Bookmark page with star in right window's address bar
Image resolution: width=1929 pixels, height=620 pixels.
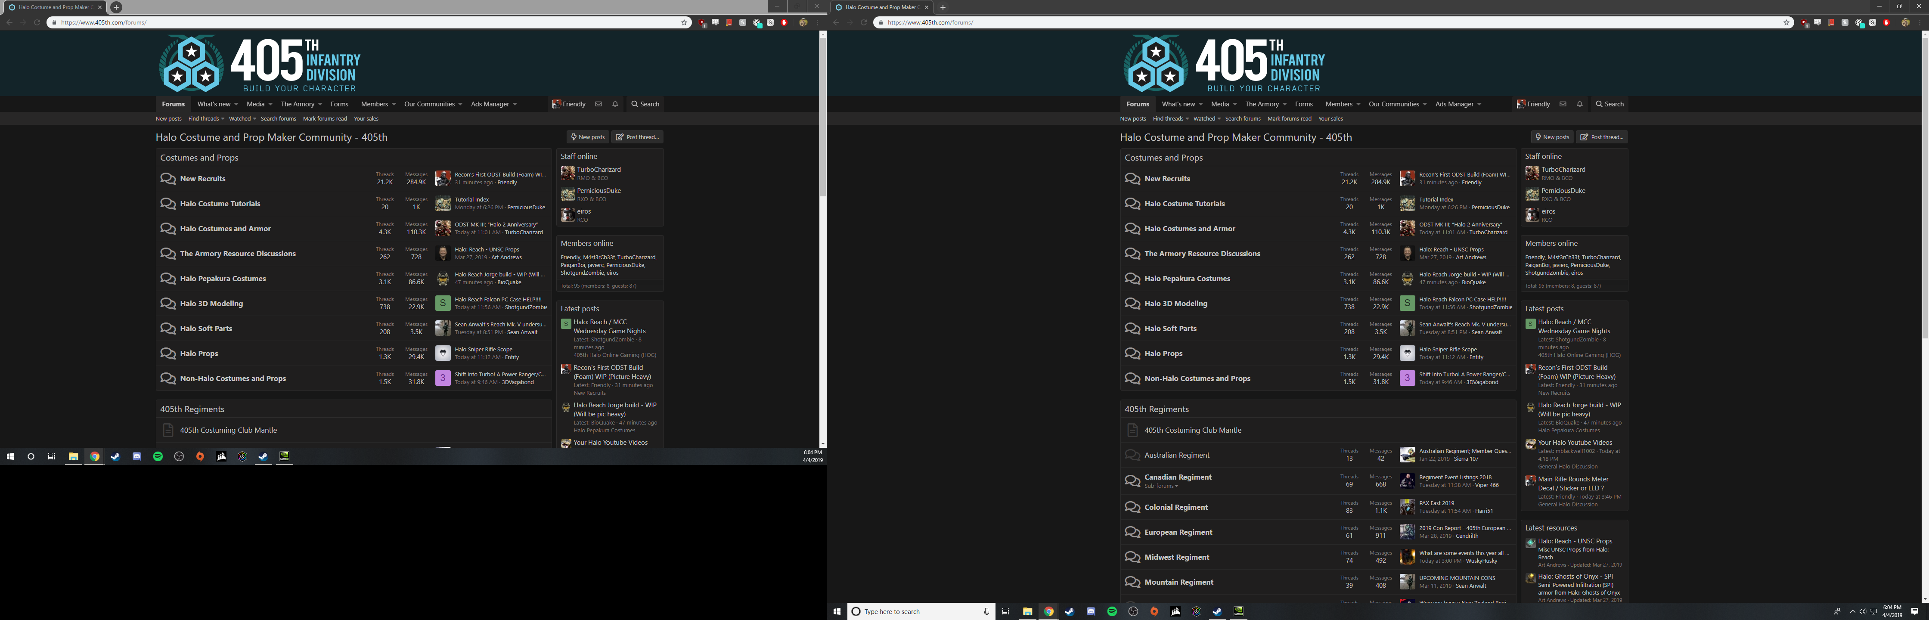1786,22
